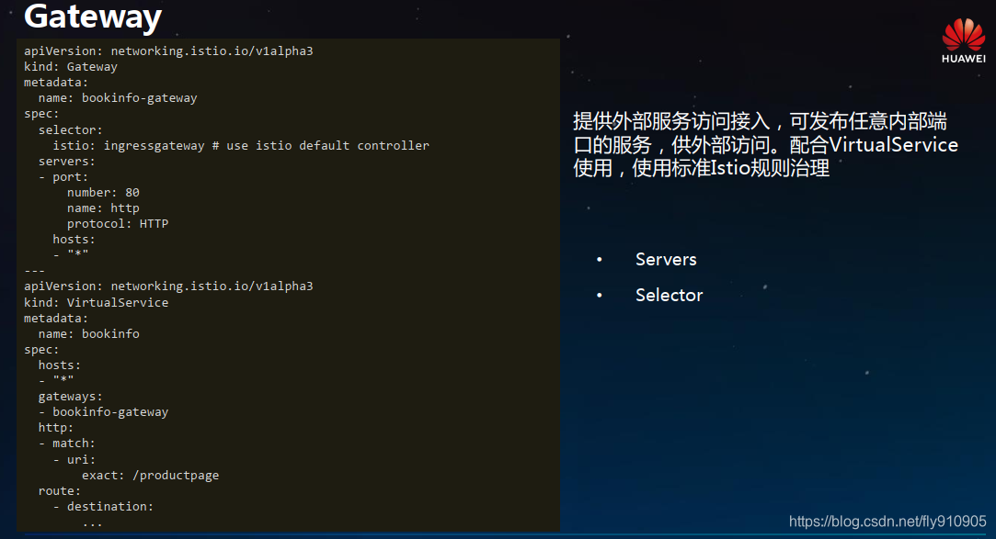This screenshot has height=539, width=996.
Task: Click the Selector bullet point
Action: (668, 295)
